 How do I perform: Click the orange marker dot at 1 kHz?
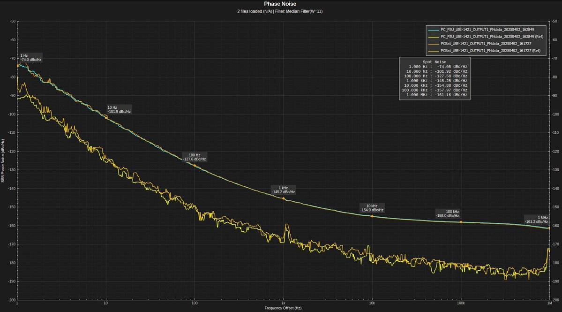(x=284, y=198)
